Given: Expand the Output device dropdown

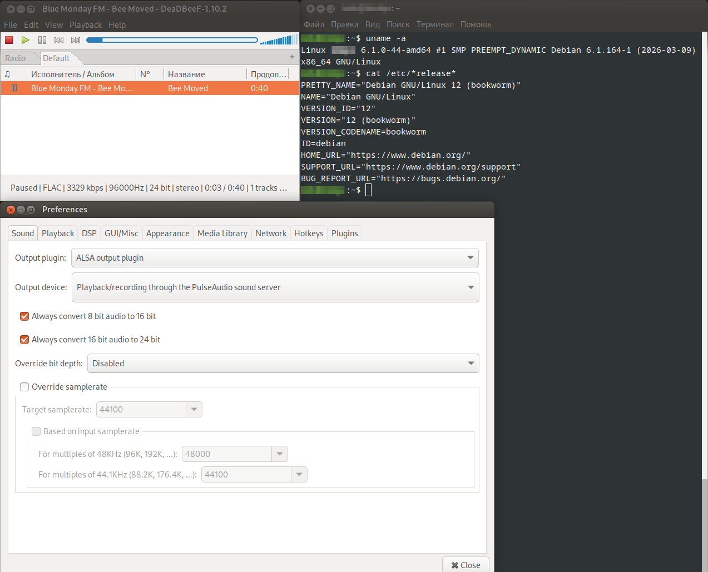Looking at the screenshot, I should (x=275, y=287).
